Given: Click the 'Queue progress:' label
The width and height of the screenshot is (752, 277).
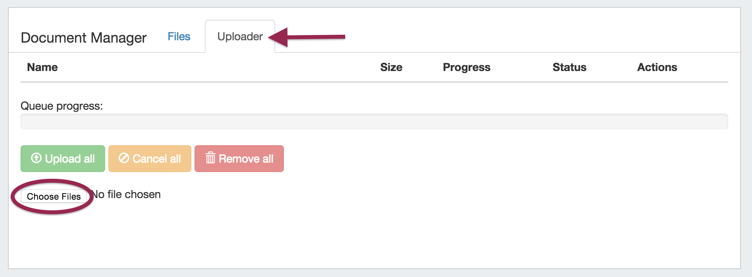Looking at the screenshot, I should coord(62,106).
